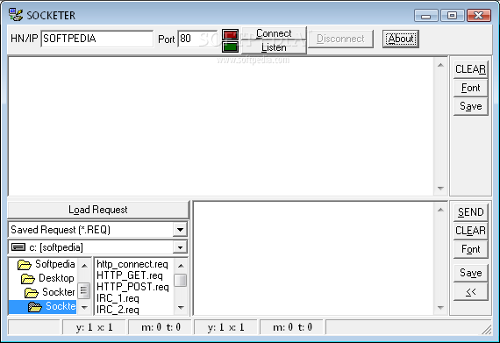The image size is (500, 343).
Task: Click the Sockter folder icon
Action: click(32, 293)
